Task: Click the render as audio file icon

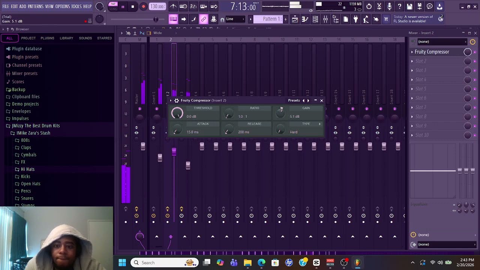Action: coord(420,6)
